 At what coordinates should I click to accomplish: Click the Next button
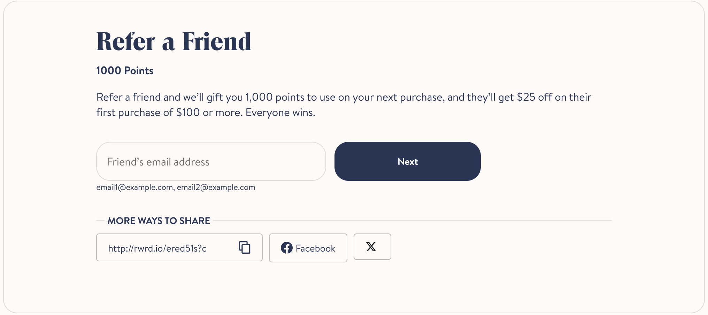pos(408,161)
